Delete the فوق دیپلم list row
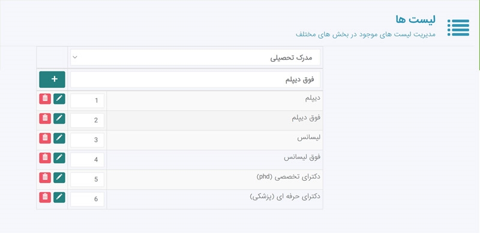 [45, 119]
